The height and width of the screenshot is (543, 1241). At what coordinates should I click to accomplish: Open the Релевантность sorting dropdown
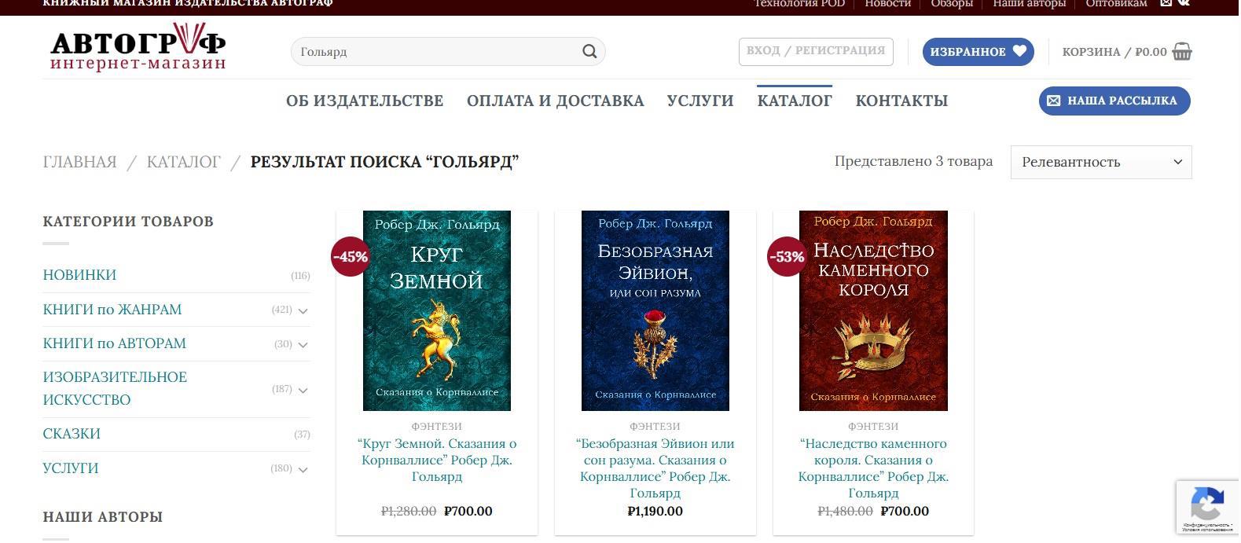[1101, 162]
